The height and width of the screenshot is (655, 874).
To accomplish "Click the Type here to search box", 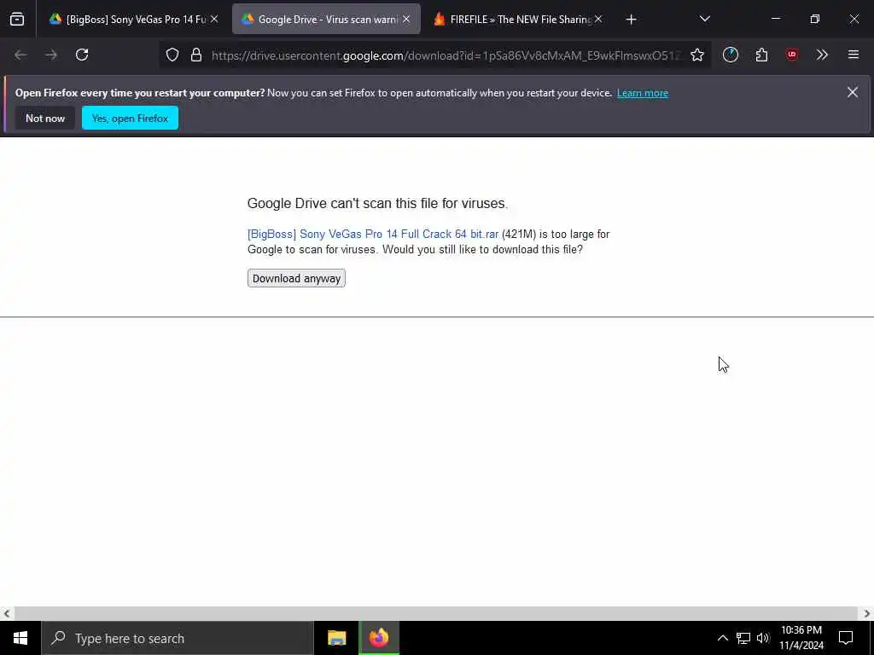I will 178,638.
